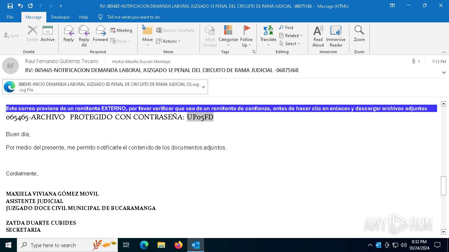Open Customize Quick Access Toolbar dropdown

(x=61, y=6)
